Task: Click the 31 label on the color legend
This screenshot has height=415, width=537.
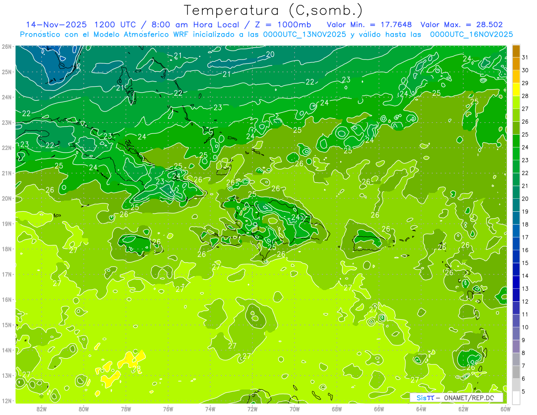Action: click(x=525, y=57)
